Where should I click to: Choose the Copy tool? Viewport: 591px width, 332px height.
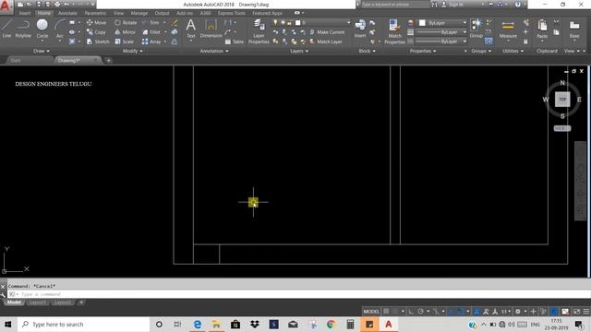tap(96, 32)
